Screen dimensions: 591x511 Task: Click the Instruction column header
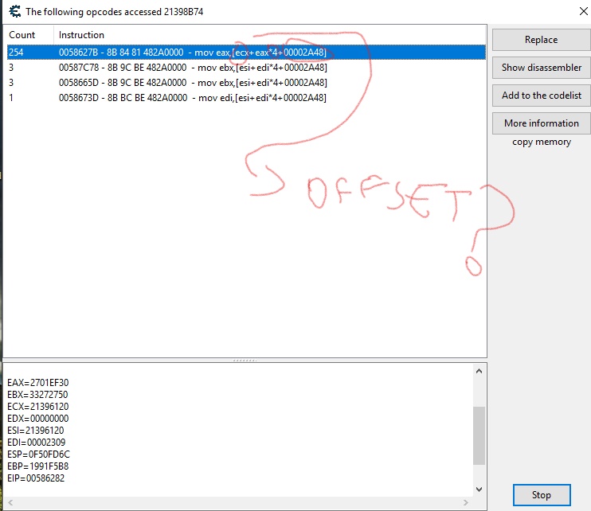269,35
